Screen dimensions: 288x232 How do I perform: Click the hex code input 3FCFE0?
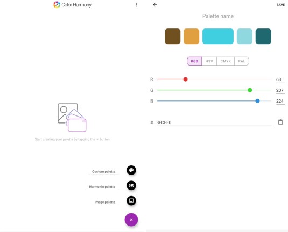[214, 122]
